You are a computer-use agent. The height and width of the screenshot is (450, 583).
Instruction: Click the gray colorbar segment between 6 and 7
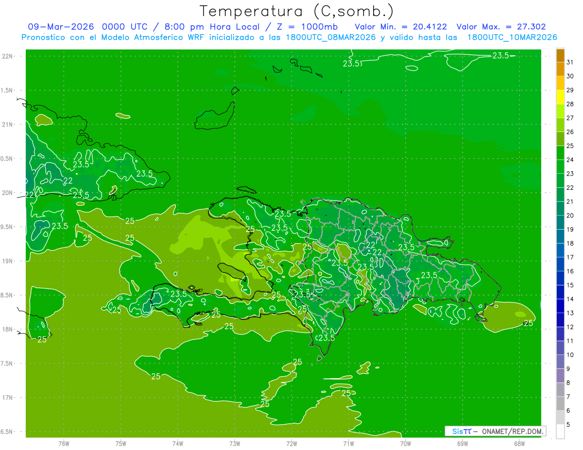tap(560, 403)
